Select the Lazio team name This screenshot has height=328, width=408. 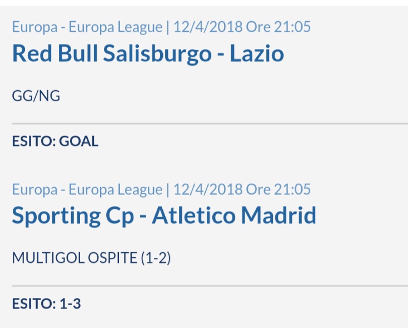257,53
